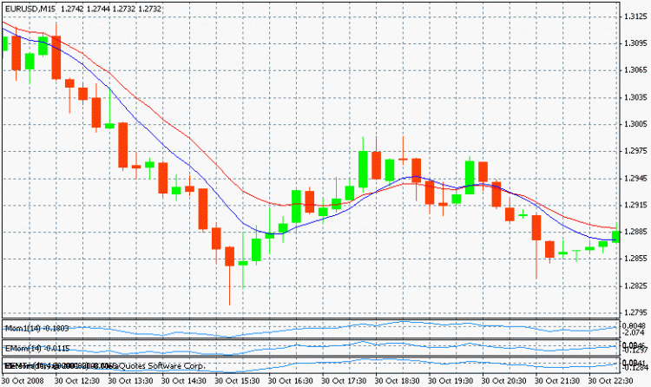651x387 pixels.
Task: Click the 30 Oct 12:30 time label
Action: (x=78, y=380)
